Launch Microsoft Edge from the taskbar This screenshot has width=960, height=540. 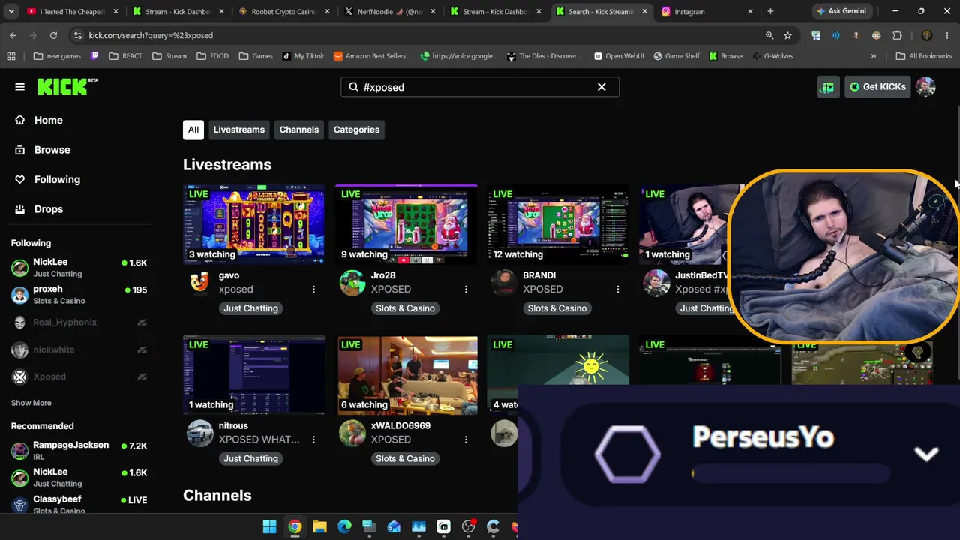tap(344, 527)
